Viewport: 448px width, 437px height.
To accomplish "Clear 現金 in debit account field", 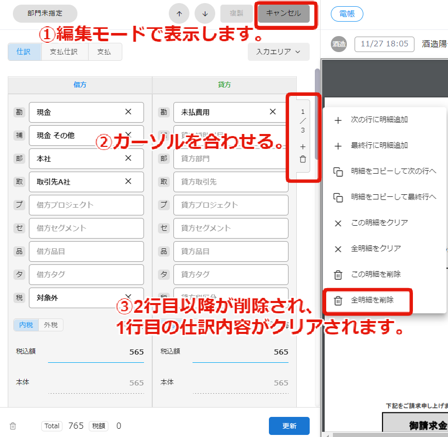I will click(x=129, y=112).
